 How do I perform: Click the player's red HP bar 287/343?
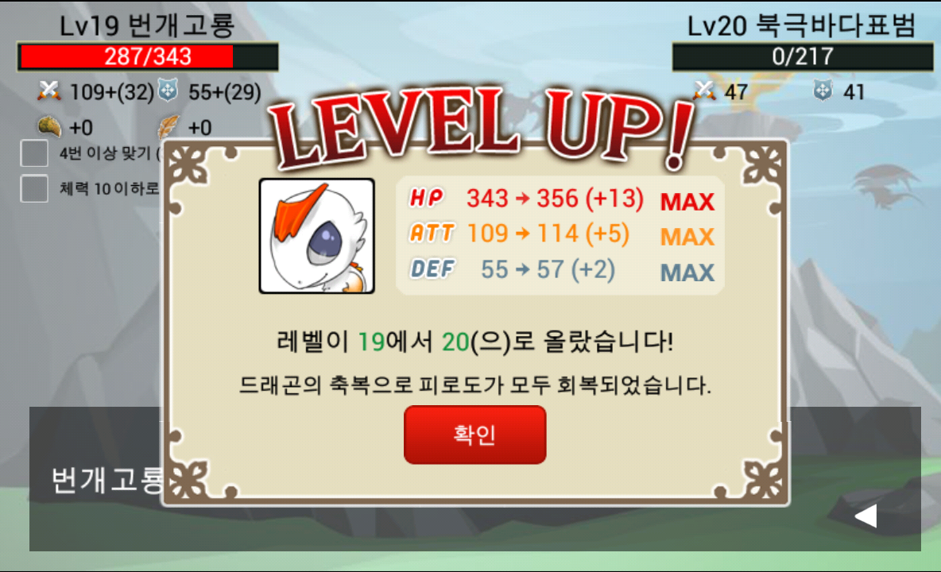point(148,56)
